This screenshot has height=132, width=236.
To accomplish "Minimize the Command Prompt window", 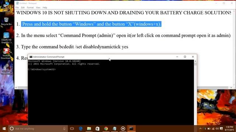I will [177, 57].
